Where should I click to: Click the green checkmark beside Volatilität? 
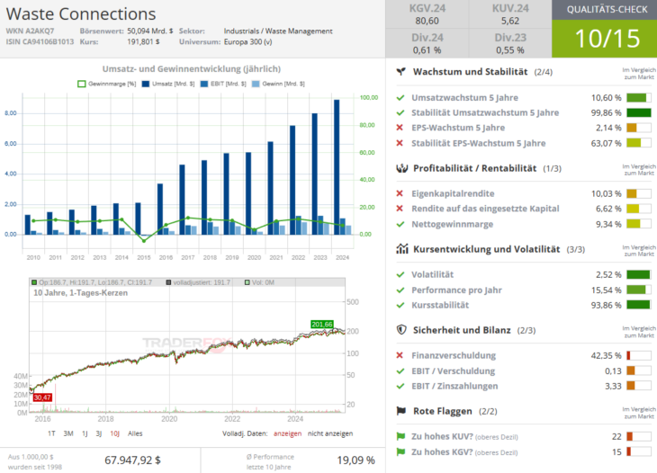point(400,274)
